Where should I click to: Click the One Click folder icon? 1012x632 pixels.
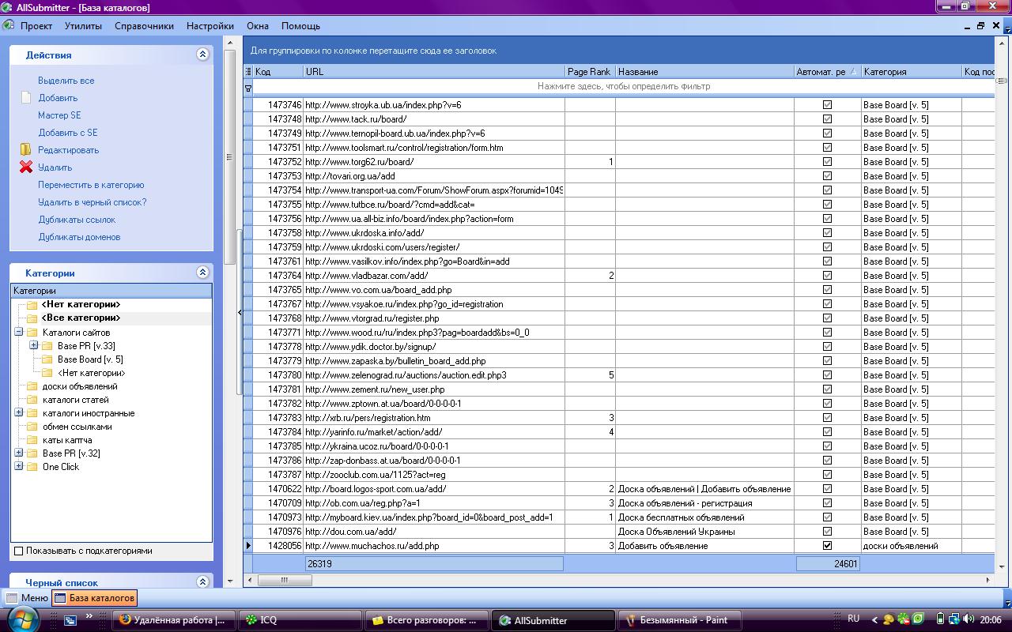32,467
